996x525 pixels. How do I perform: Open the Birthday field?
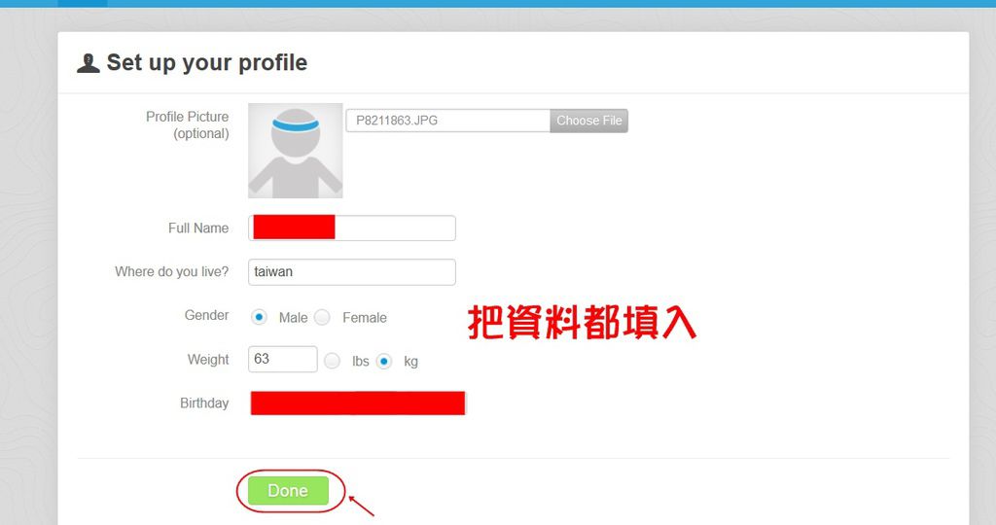358,403
